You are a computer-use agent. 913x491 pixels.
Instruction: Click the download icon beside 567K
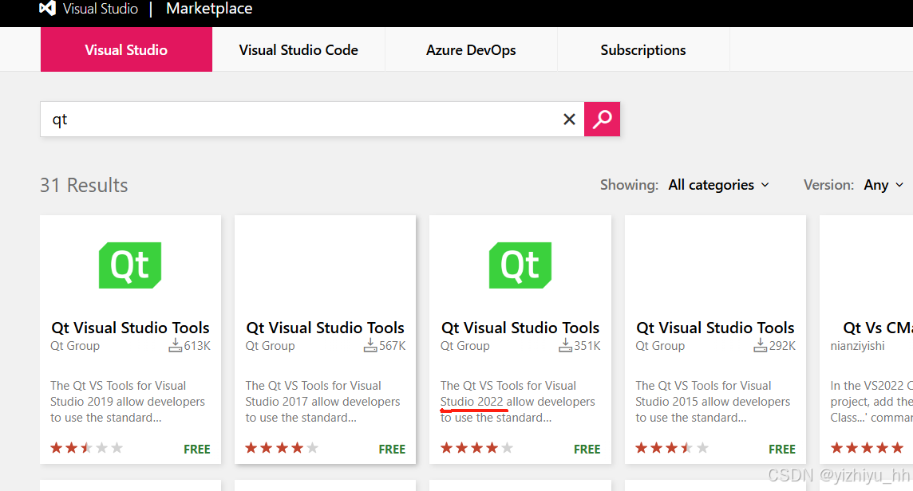(x=370, y=345)
